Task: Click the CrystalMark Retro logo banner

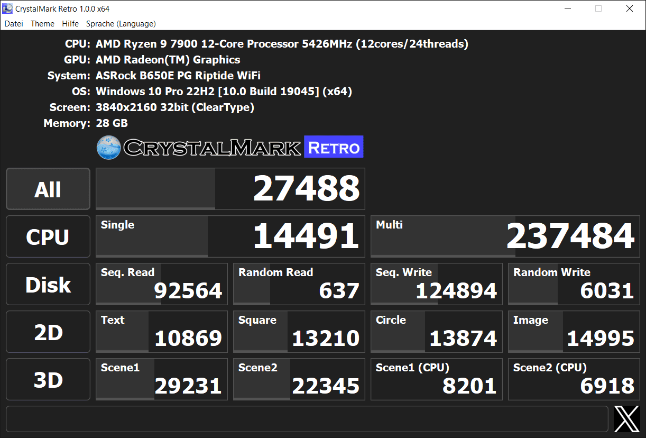Action: pos(230,147)
